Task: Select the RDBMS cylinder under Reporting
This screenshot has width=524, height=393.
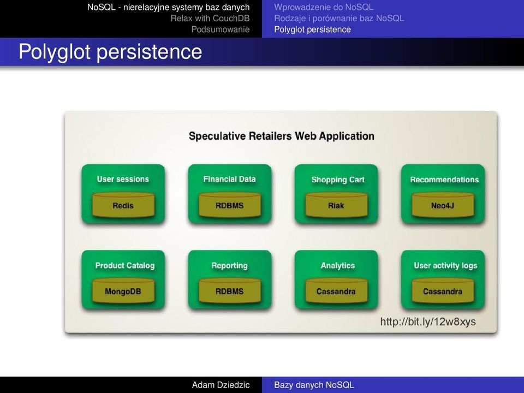Action: 230,291
